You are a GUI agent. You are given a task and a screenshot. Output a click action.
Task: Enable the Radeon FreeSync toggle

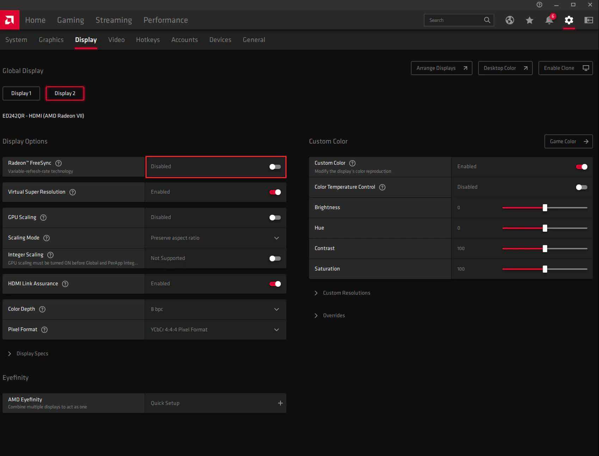pyautogui.click(x=275, y=167)
